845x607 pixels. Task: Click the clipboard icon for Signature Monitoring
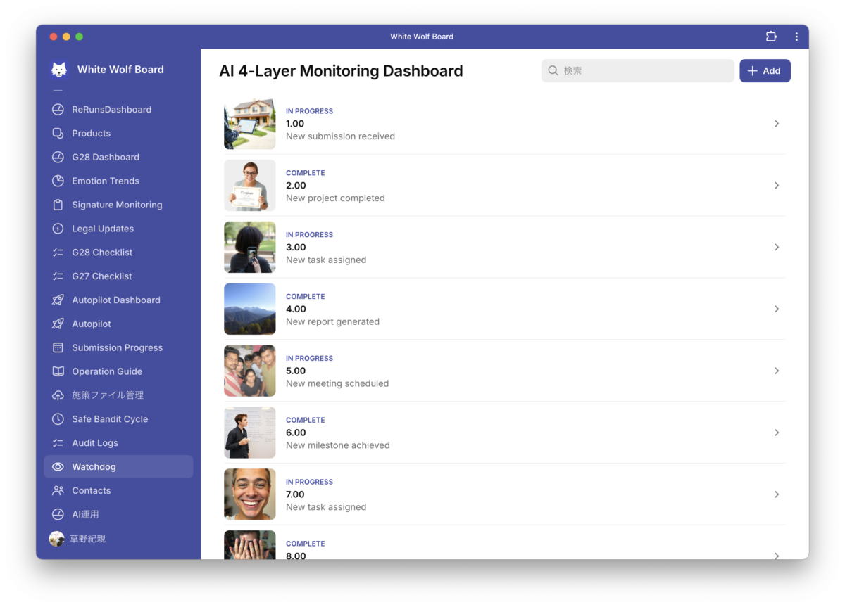58,205
